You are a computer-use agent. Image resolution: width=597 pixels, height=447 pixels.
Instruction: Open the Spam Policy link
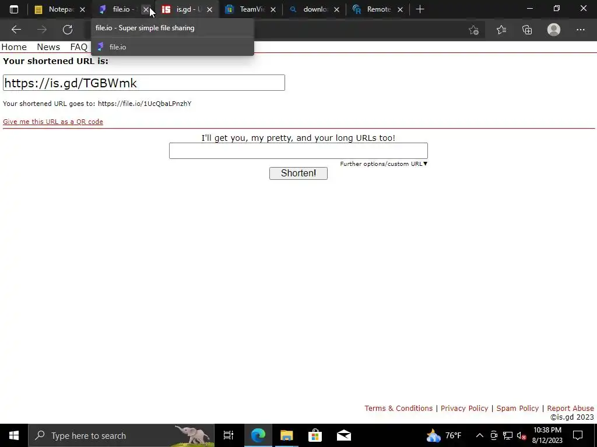point(518,408)
